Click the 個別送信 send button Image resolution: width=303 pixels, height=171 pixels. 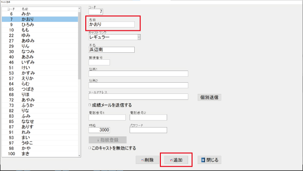[209, 97]
